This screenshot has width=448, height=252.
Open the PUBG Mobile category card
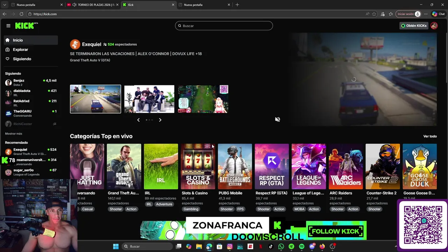click(235, 167)
